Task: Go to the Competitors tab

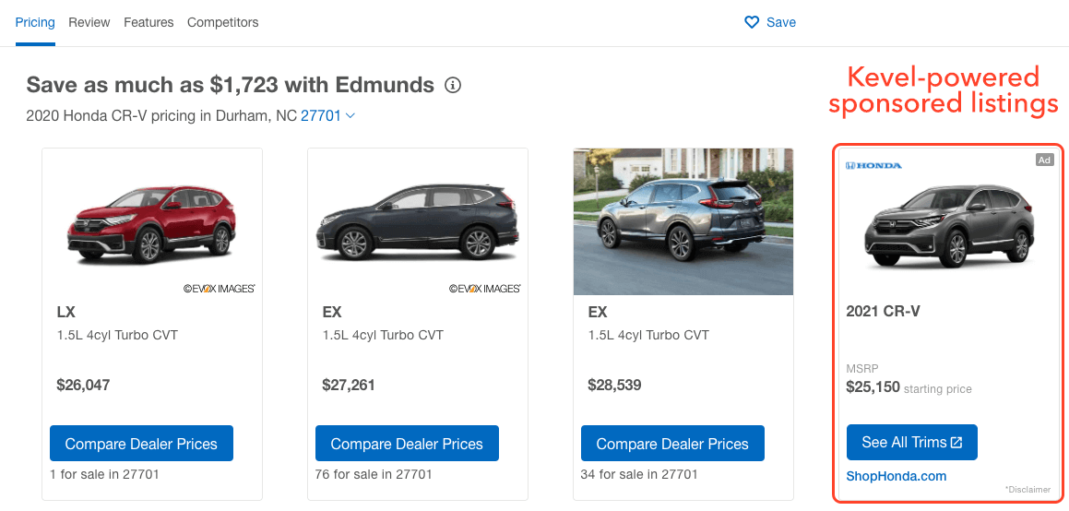Action: click(222, 22)
